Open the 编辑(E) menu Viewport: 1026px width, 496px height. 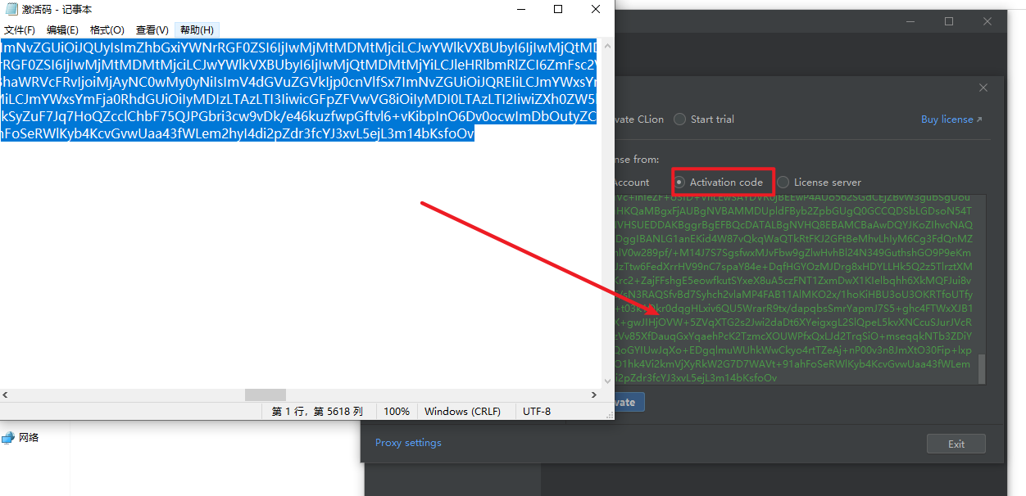tap(61, 30)
